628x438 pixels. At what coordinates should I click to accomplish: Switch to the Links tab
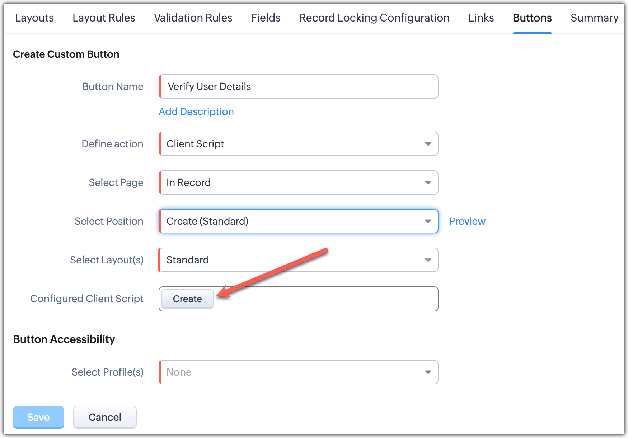tap(481, 18)
